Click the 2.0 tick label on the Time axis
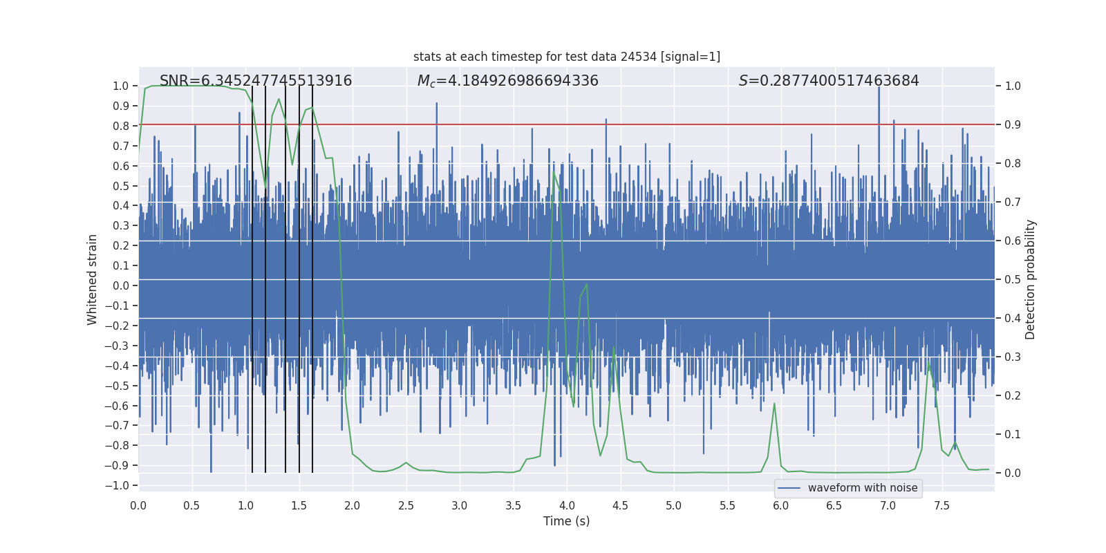Viewport: 1106px width, 553px height. pos(353,505)
